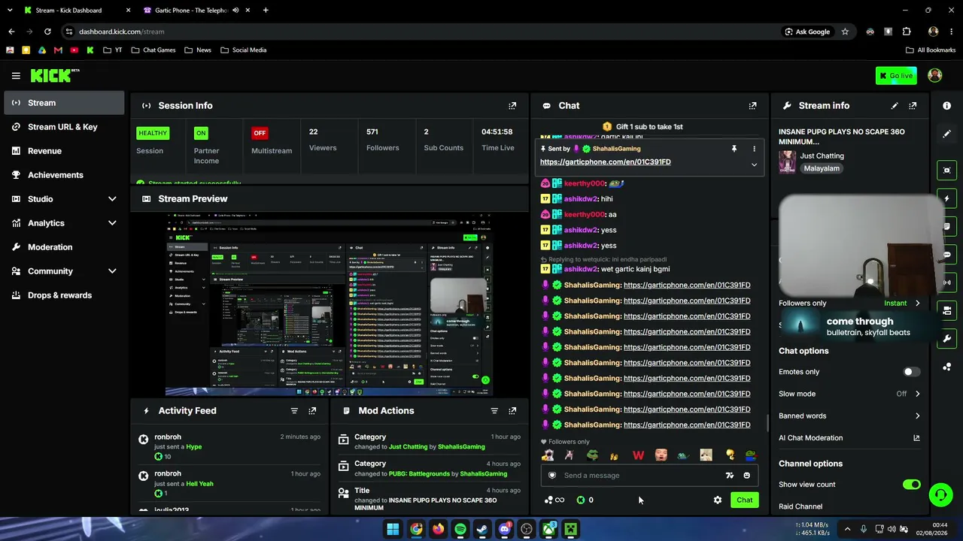Click the wrench icon on the right rail
Screen dimensions: 963x541
(x=946, y=339)
